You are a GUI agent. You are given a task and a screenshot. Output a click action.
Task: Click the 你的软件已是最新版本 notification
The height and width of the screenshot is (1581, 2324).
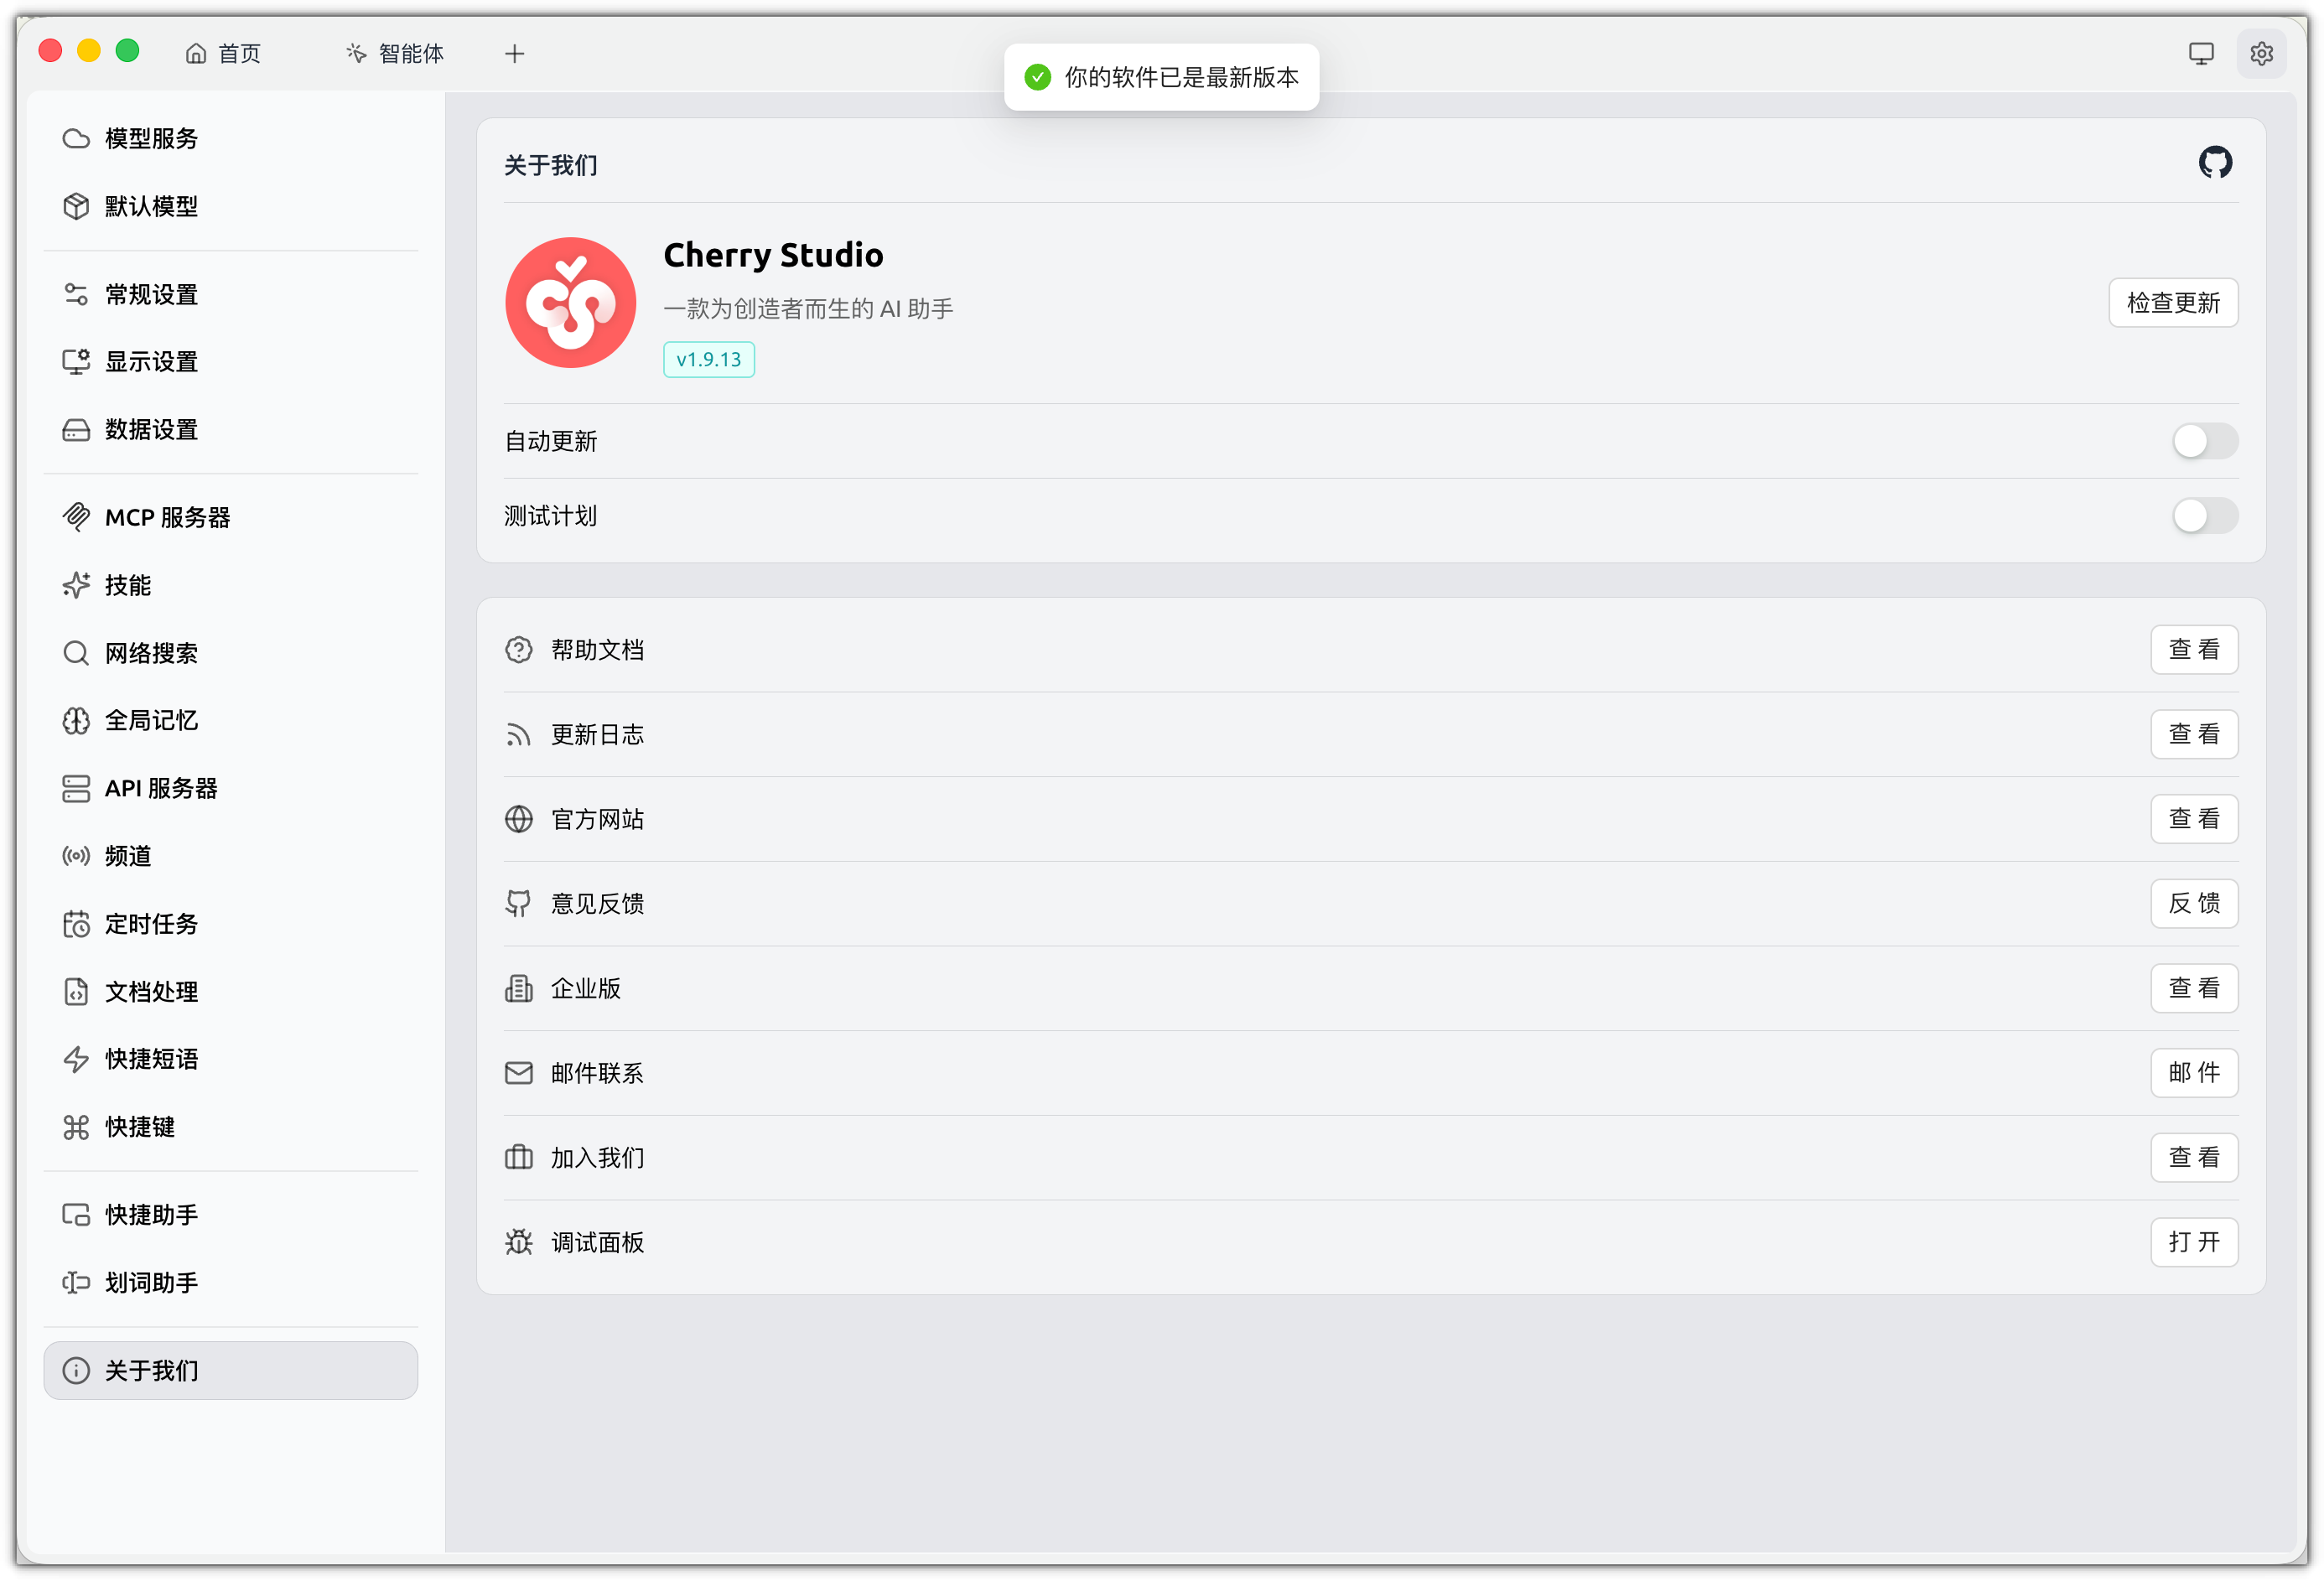point(1161,77)
